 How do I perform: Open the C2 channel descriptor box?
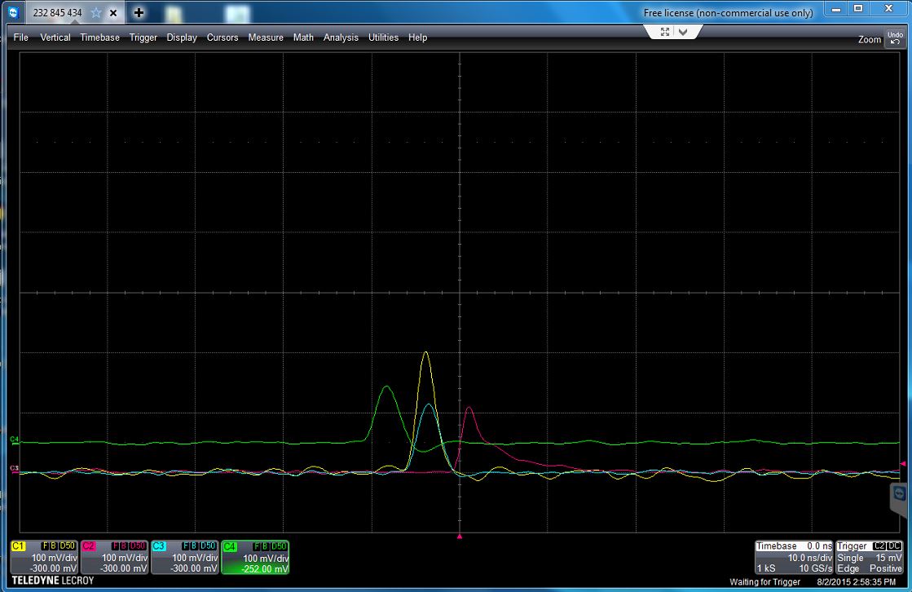pos(115,557)
